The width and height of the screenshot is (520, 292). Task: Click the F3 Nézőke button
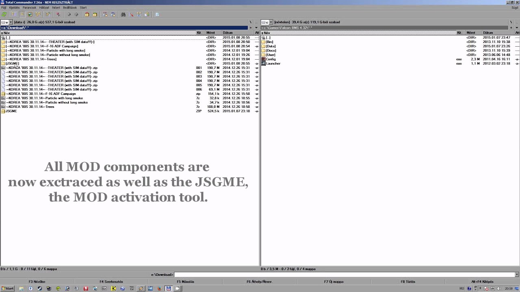[x=37, y=281]
